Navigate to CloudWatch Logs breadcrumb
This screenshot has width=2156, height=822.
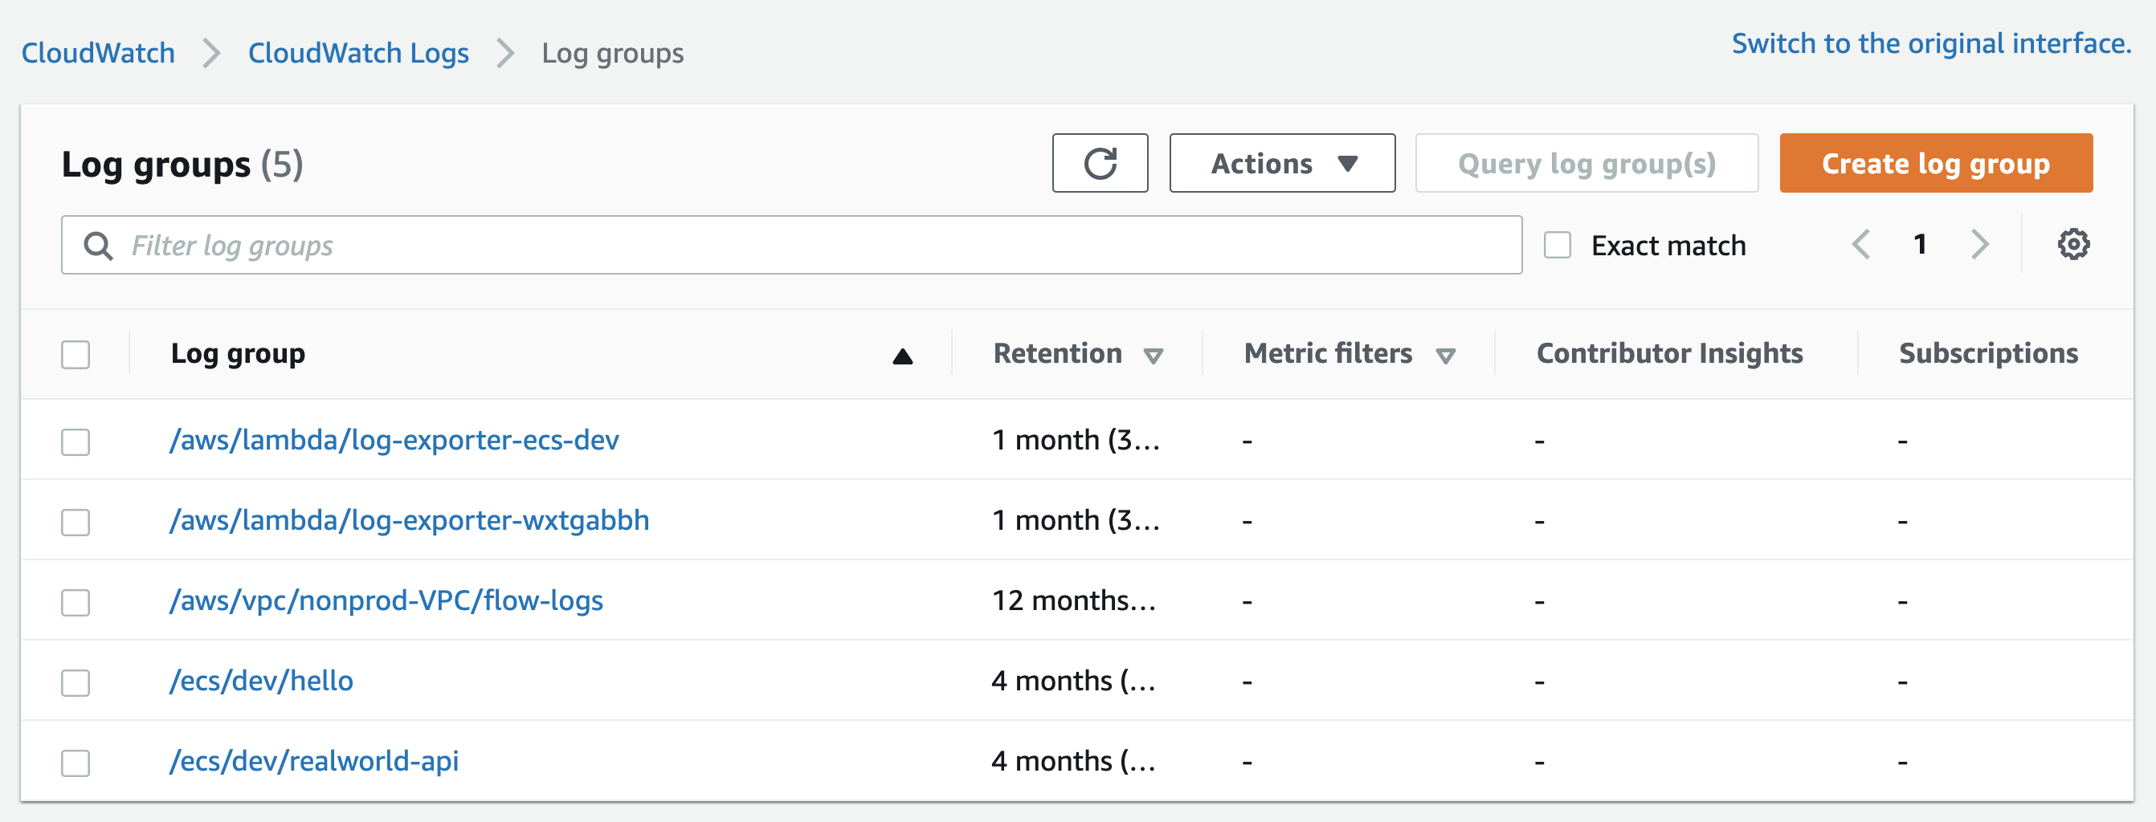358,52
